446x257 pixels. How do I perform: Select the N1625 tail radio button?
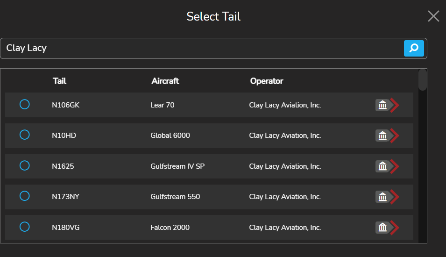click(x=25, y=165)
